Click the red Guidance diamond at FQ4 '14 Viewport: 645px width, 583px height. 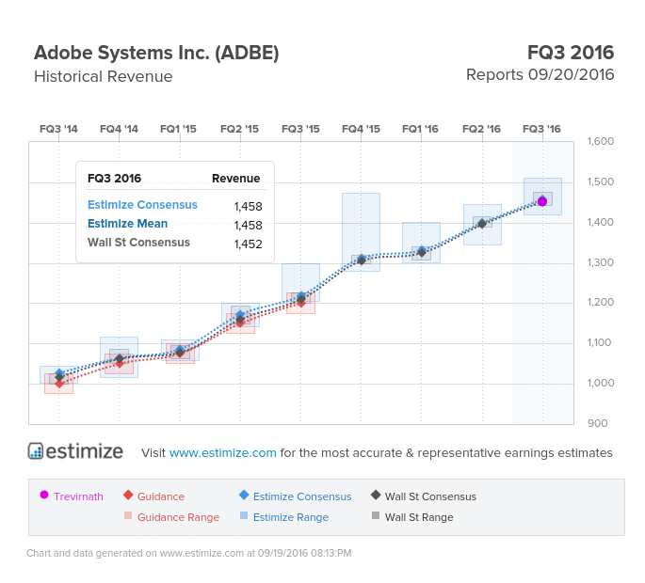pyautogui.click(x=120, y=364)
